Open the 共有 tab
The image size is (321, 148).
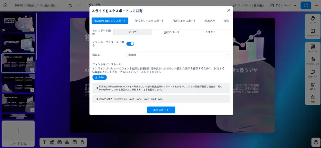click(226, 21)
